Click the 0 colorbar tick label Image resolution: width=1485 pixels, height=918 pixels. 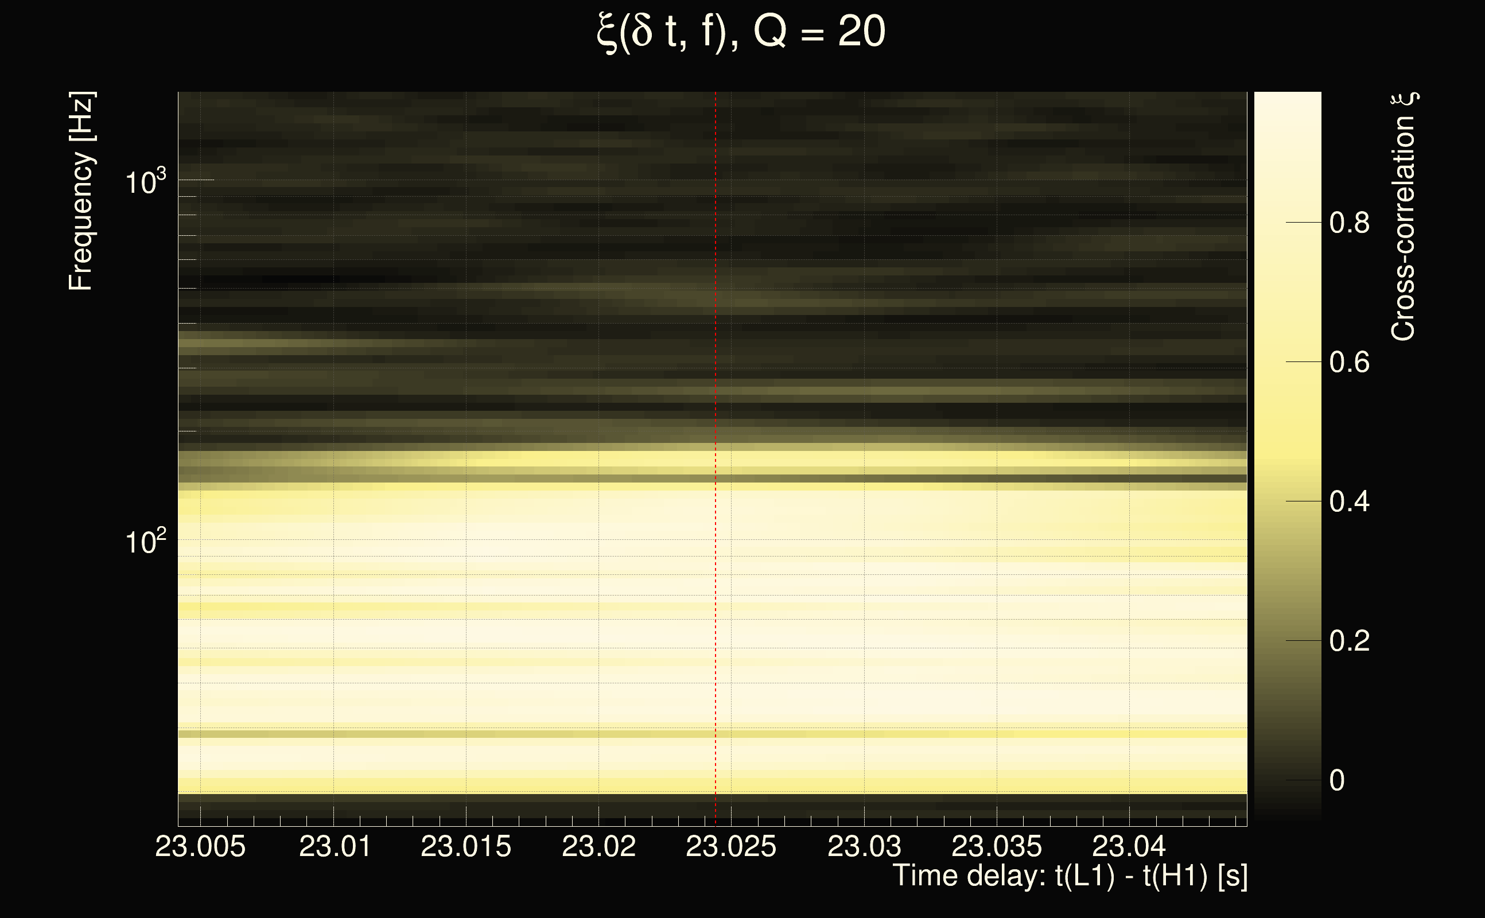1337,780
